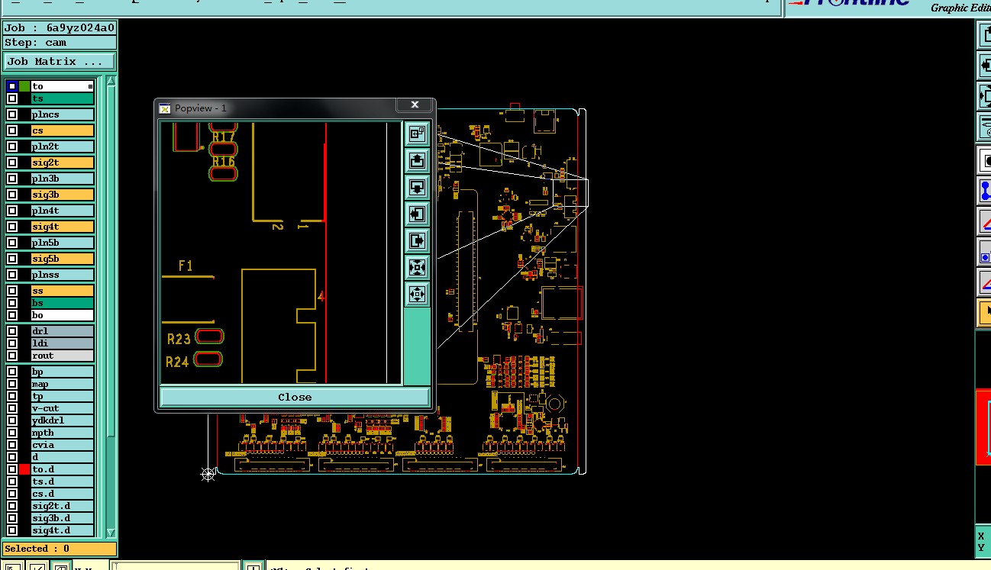Click the layer list vertical scrollbar
Viewport: 991px width, 570px height.
(111, 305)
